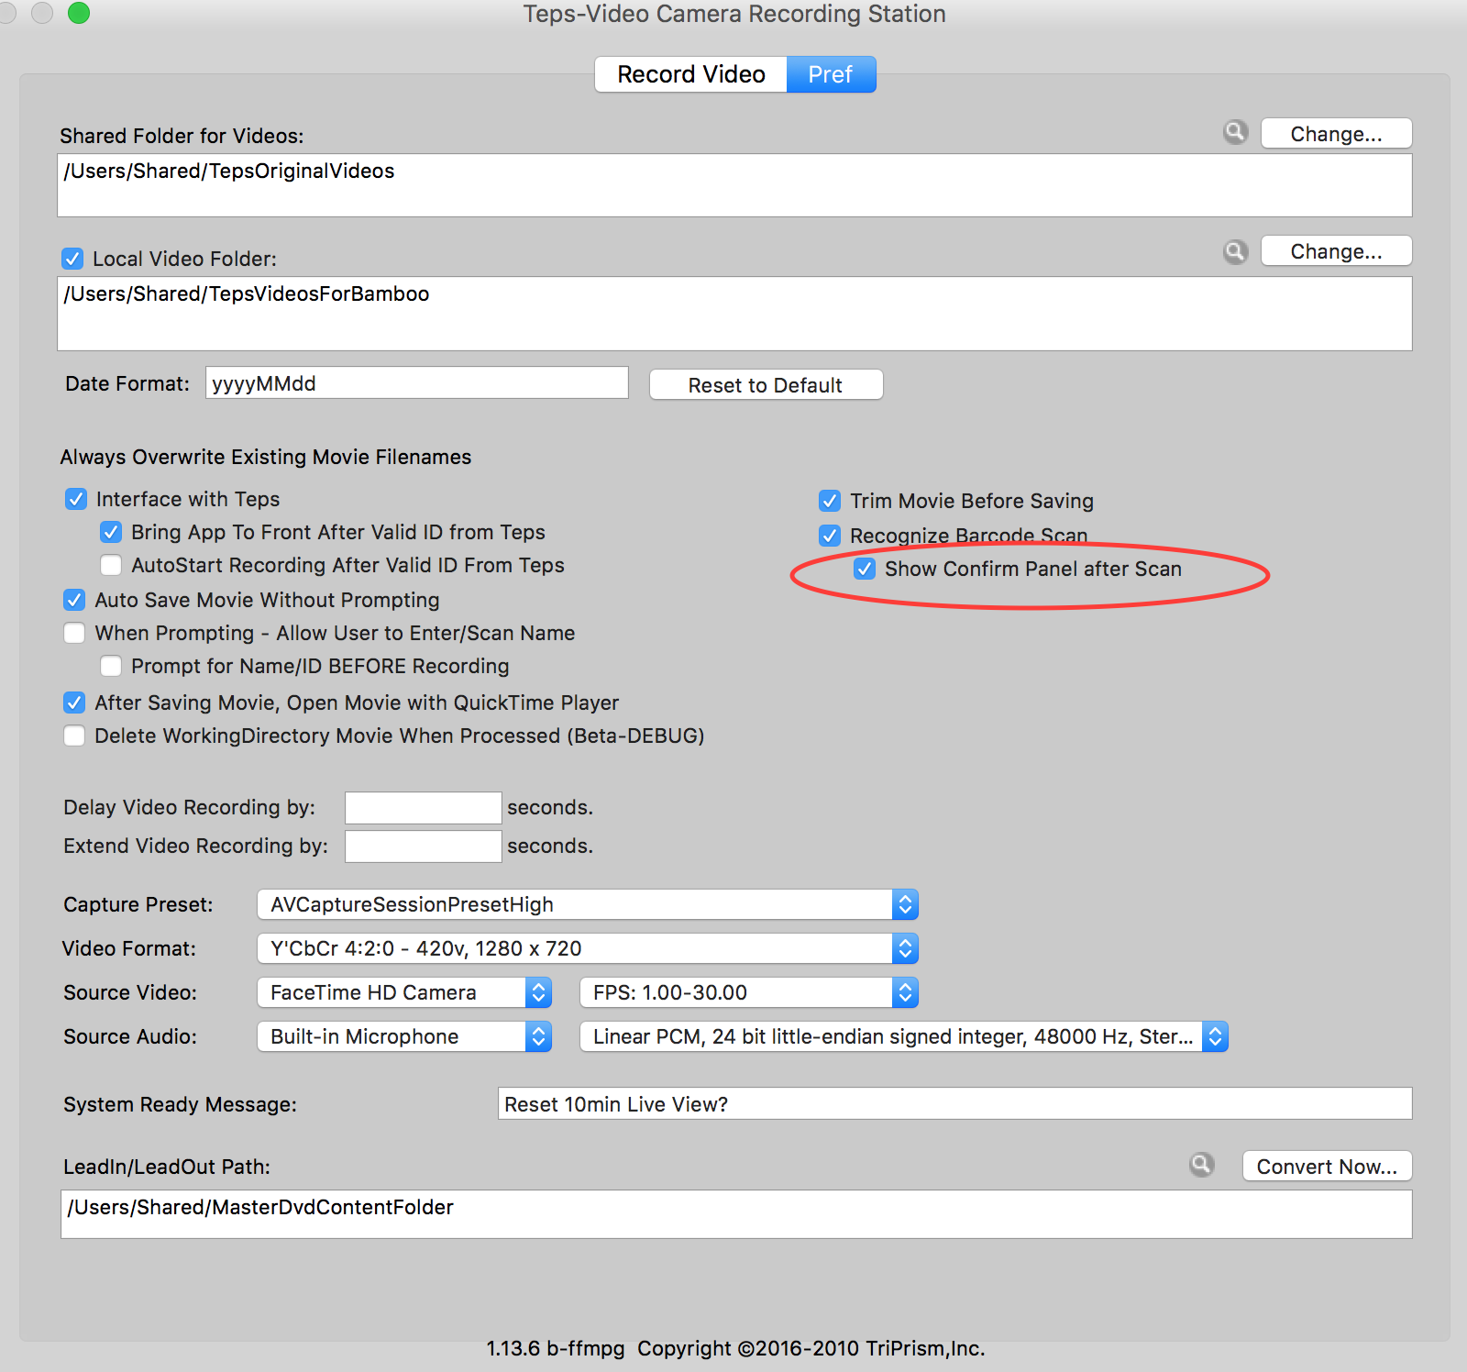This screenshot has height=1372, width=1467.
Task: Click the Delay Video Recording seconds field
Action: click(423, 807)
